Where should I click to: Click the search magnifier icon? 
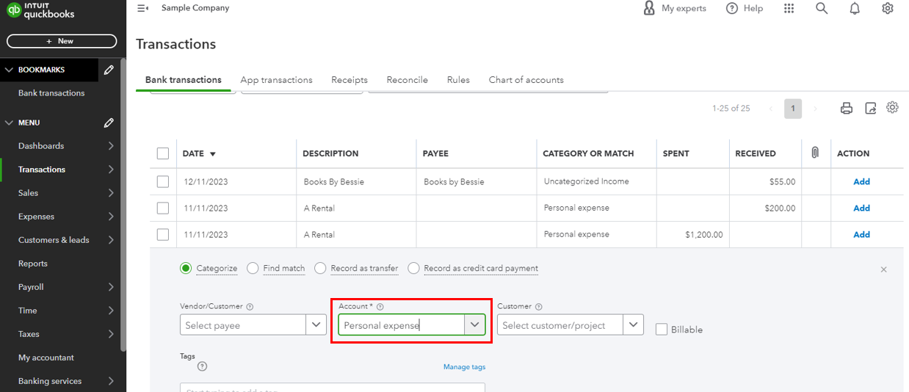point(822,9)
